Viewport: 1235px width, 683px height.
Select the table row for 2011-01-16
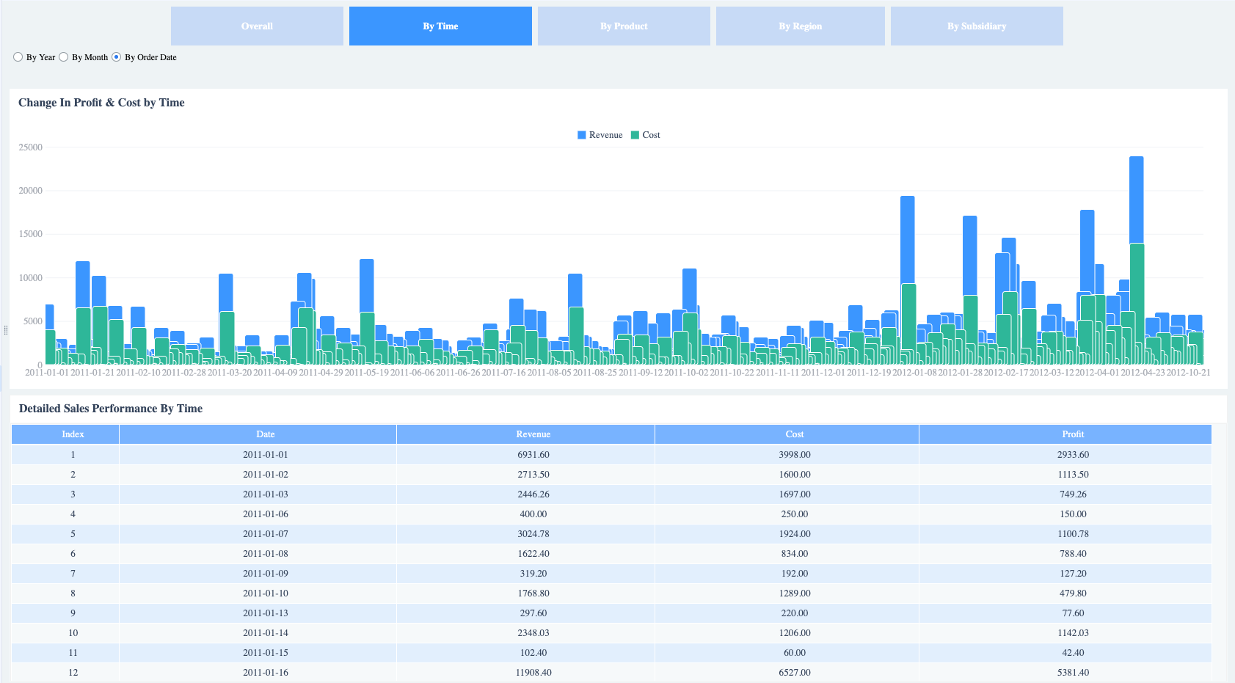pos(533,672)
